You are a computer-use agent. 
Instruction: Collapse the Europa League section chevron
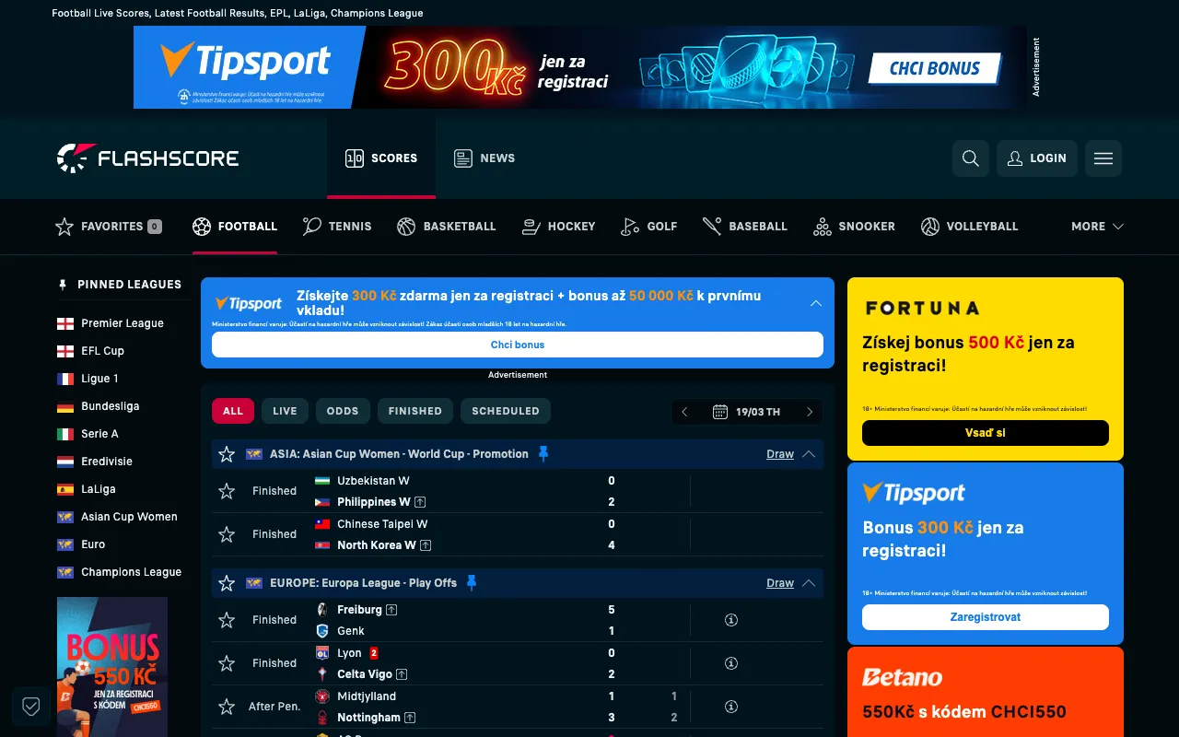[809, 583]
